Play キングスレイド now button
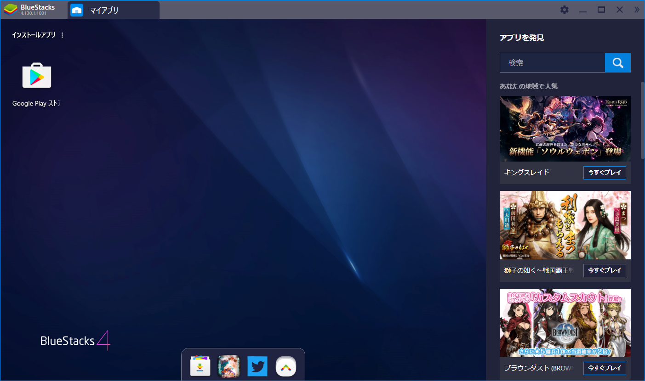The width and height of the screenshot is (645, 381). coord(605,173)
